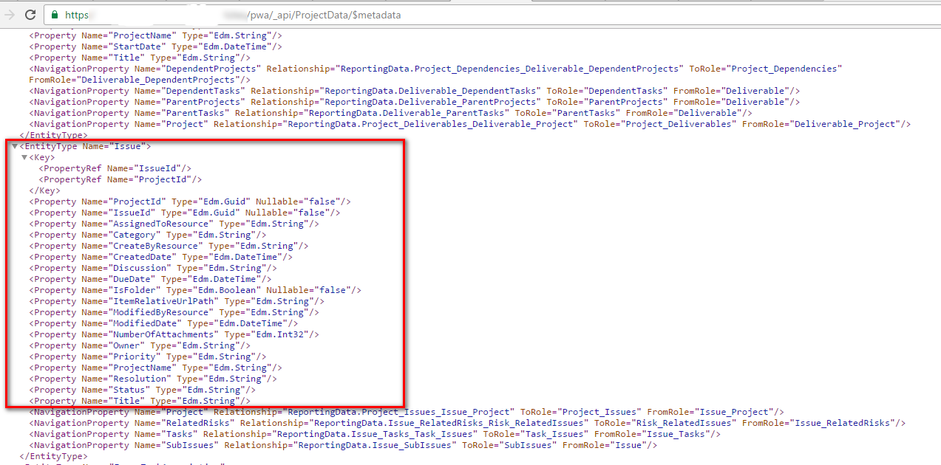Click the Status property line
This screenshot has width=941, height=465.
tap(143, 390)
